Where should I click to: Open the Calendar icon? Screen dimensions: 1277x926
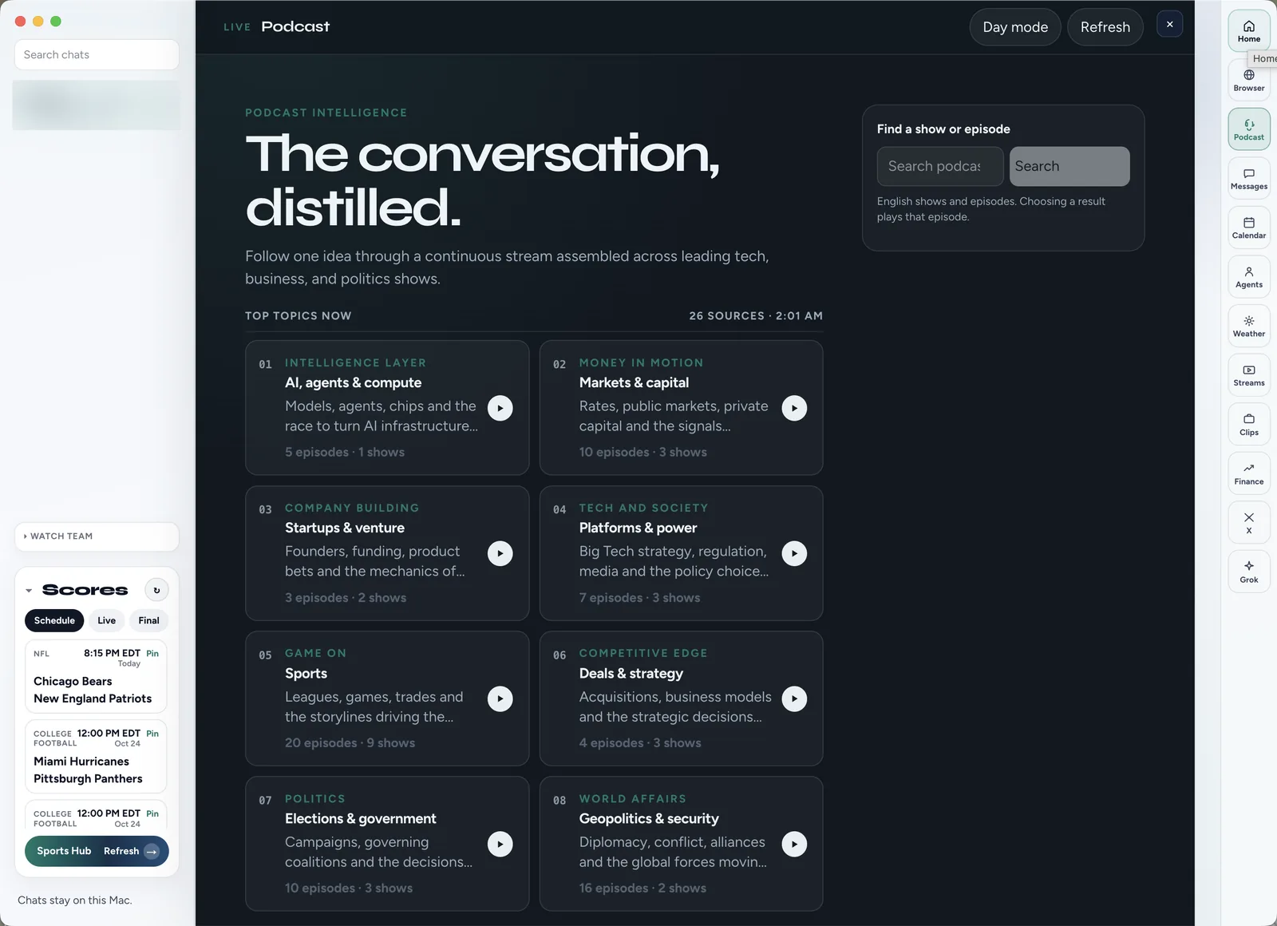pyautogui.click(x=1249, y=228)
